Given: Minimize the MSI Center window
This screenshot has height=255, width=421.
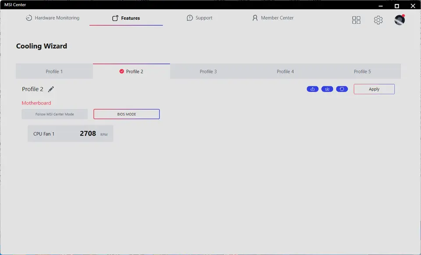Looking at the screenshot, I should [x=381, y=5].
